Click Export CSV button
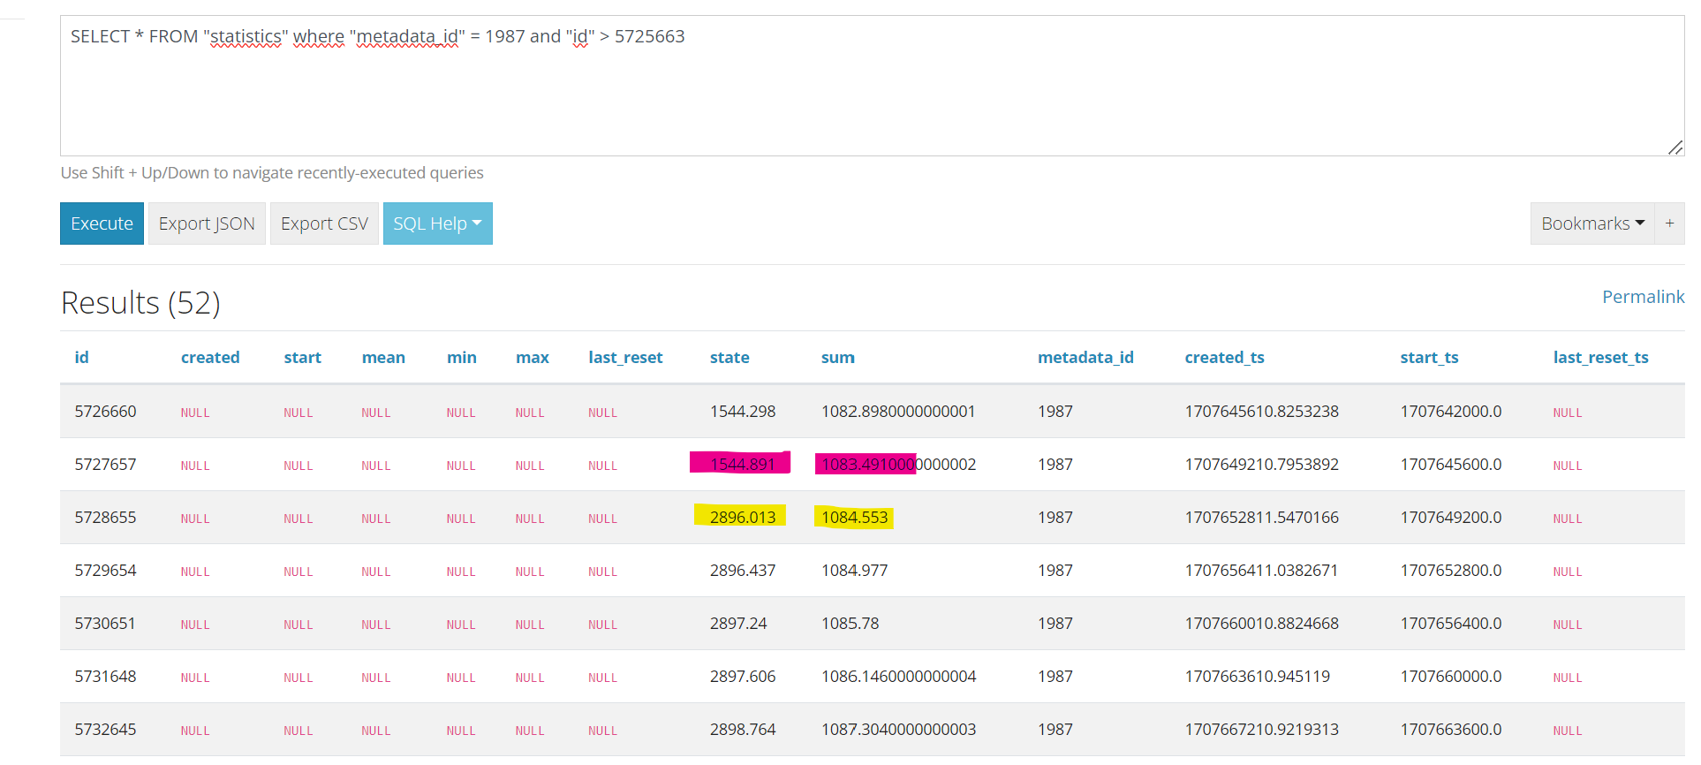The image size is (1701, 765). [x=324, y=223]
